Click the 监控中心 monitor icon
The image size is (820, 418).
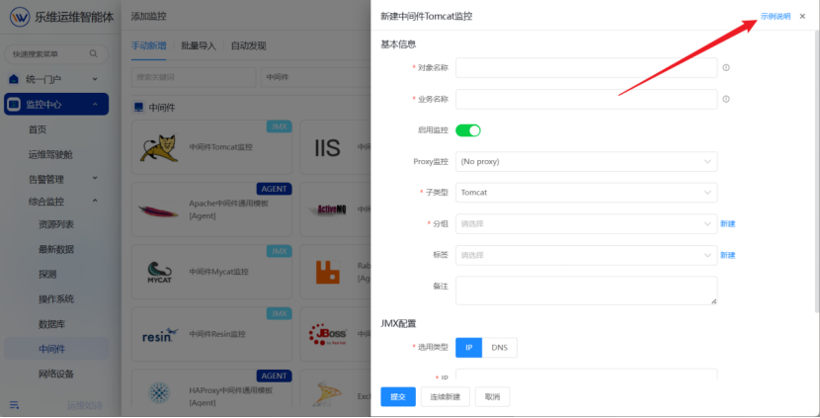(x=14, y=105)
